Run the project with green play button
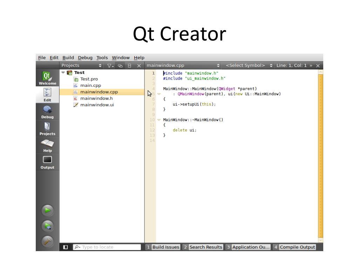The image size is (359, 269). 47,210
